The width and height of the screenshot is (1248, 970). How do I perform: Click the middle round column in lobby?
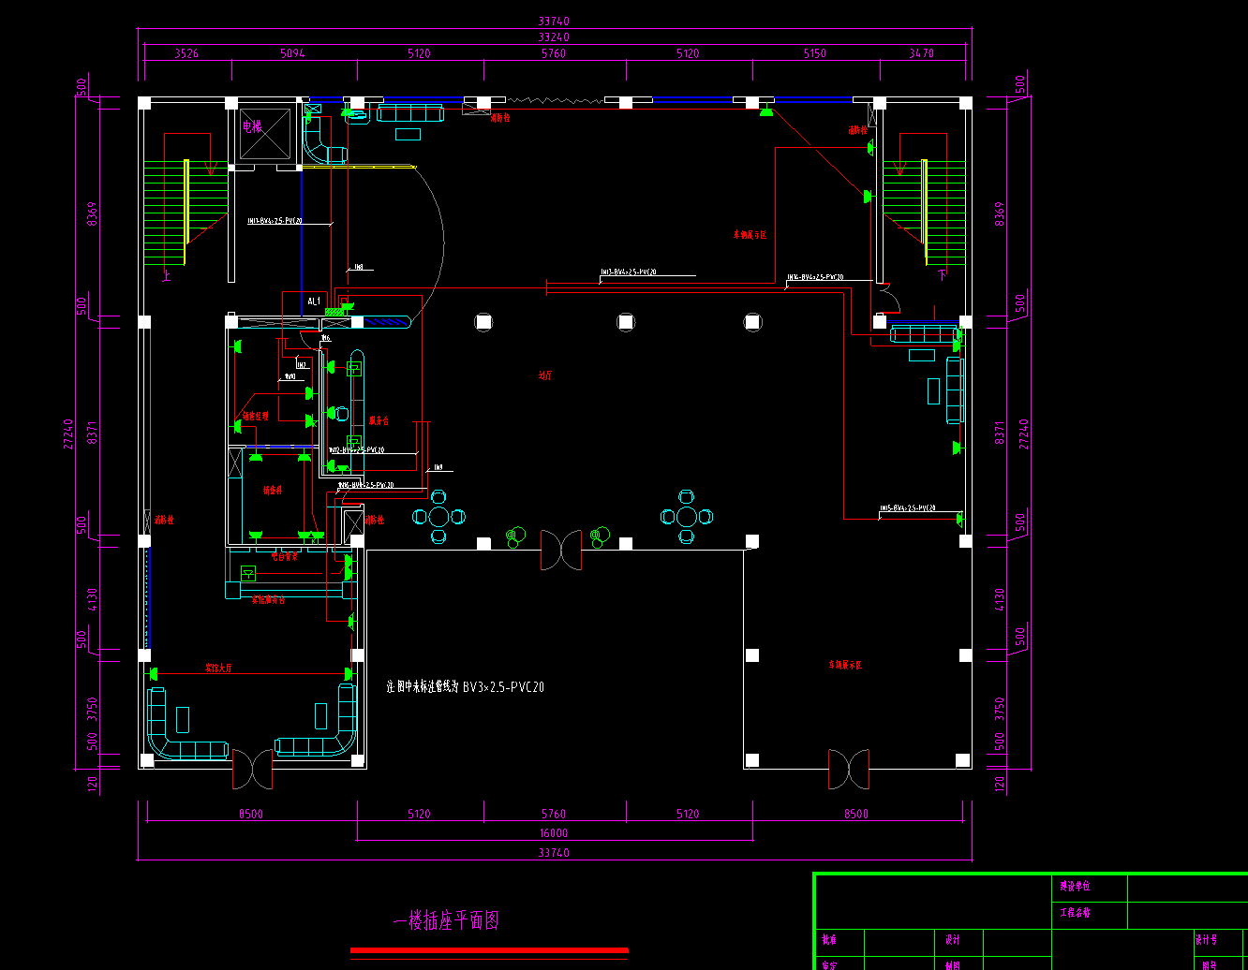click(x=626, y=322)
